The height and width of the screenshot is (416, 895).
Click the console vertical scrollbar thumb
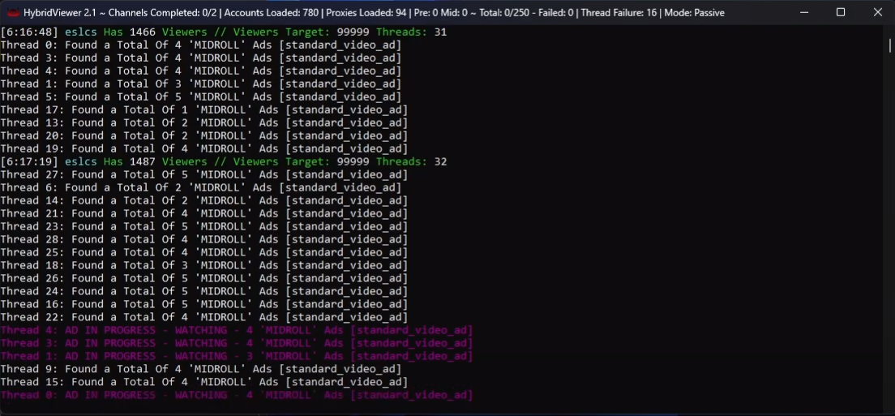(x=890, y=45)
